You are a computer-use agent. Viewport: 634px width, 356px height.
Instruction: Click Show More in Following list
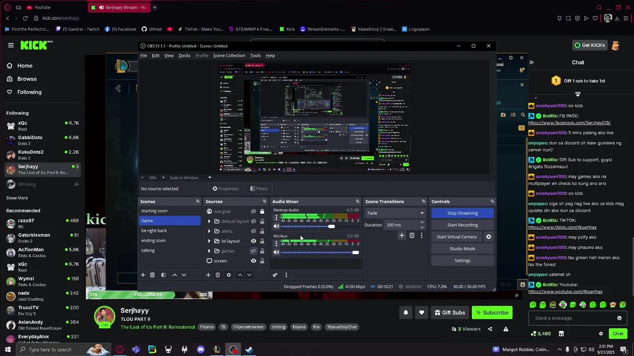[x=17, y=198]
